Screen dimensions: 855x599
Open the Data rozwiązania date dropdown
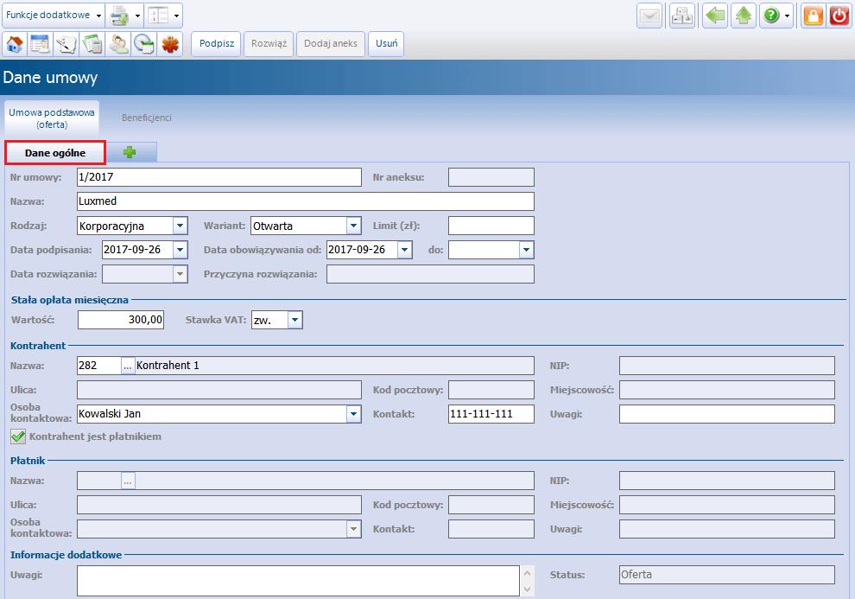180,274
